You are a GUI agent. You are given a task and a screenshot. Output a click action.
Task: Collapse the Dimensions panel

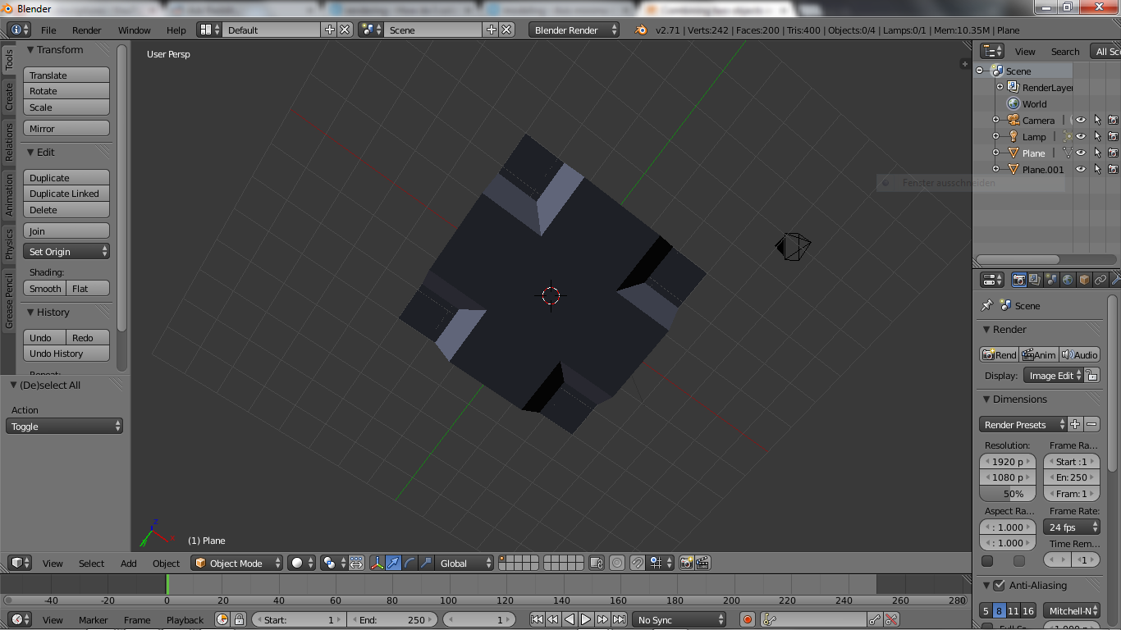pyautogui.click(x=987, y=399)
